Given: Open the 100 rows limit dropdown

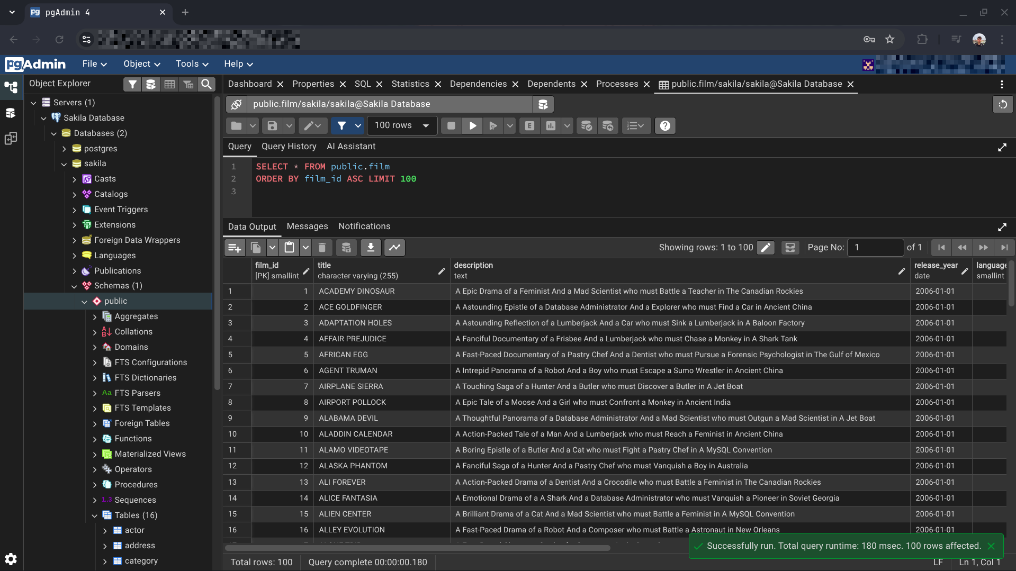Looking at the screenshot, I should click(401, 126).
